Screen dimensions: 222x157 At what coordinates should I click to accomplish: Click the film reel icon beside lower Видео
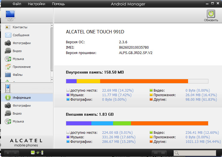(x=8, y=113)
